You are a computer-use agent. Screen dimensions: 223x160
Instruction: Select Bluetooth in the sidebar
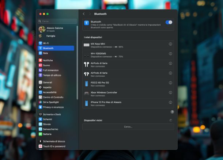56,48
